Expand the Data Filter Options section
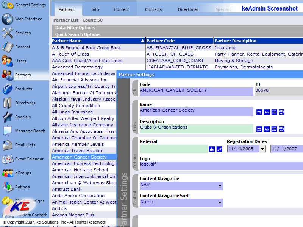Image resolution: width=303 pixels, height=227 pixels. 177,28
